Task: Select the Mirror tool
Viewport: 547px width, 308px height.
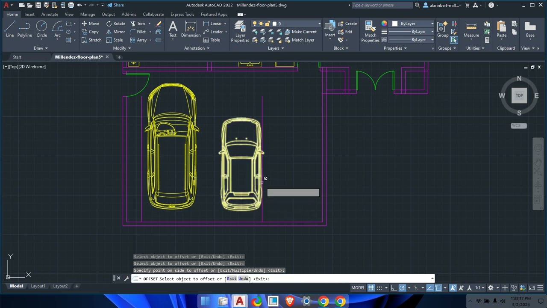Action: pos(115,32)
